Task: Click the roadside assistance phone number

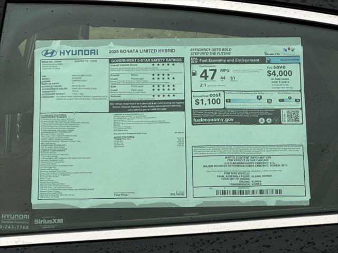Action: pos(14,227)
